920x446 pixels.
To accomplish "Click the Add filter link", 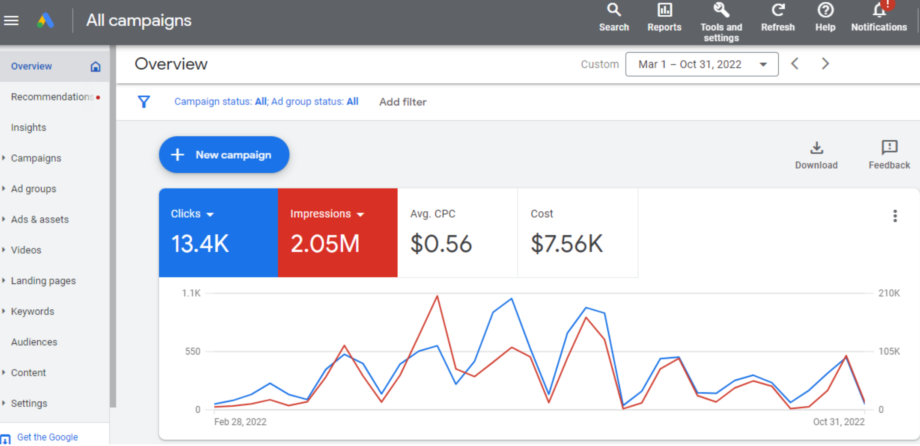I will (402, 102).
